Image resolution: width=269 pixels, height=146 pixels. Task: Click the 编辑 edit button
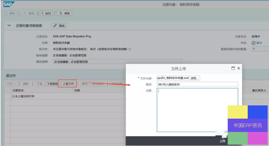click(x=59, y=25)
